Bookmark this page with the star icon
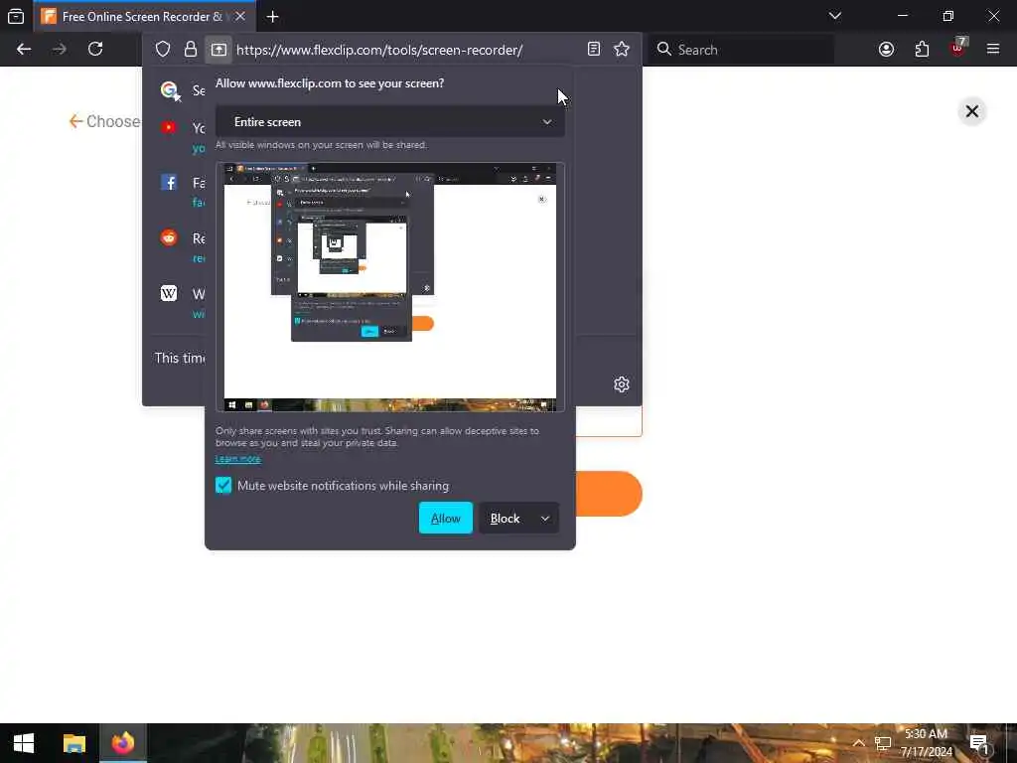This screenshot has width=1017, height=763. click(622, 50)
